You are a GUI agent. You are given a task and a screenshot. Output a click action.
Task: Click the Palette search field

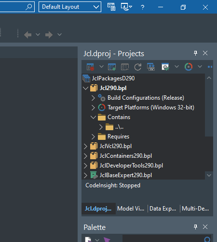[x=167, y=239]
